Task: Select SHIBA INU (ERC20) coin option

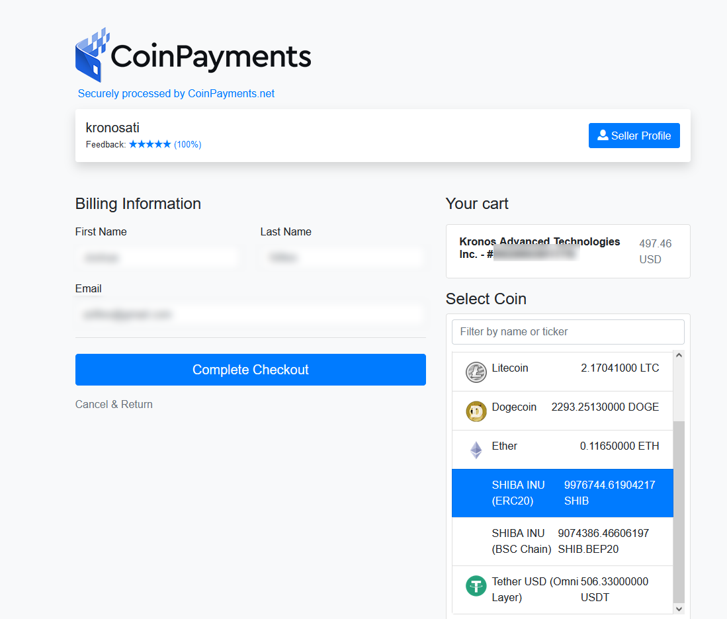Action: 562,493
